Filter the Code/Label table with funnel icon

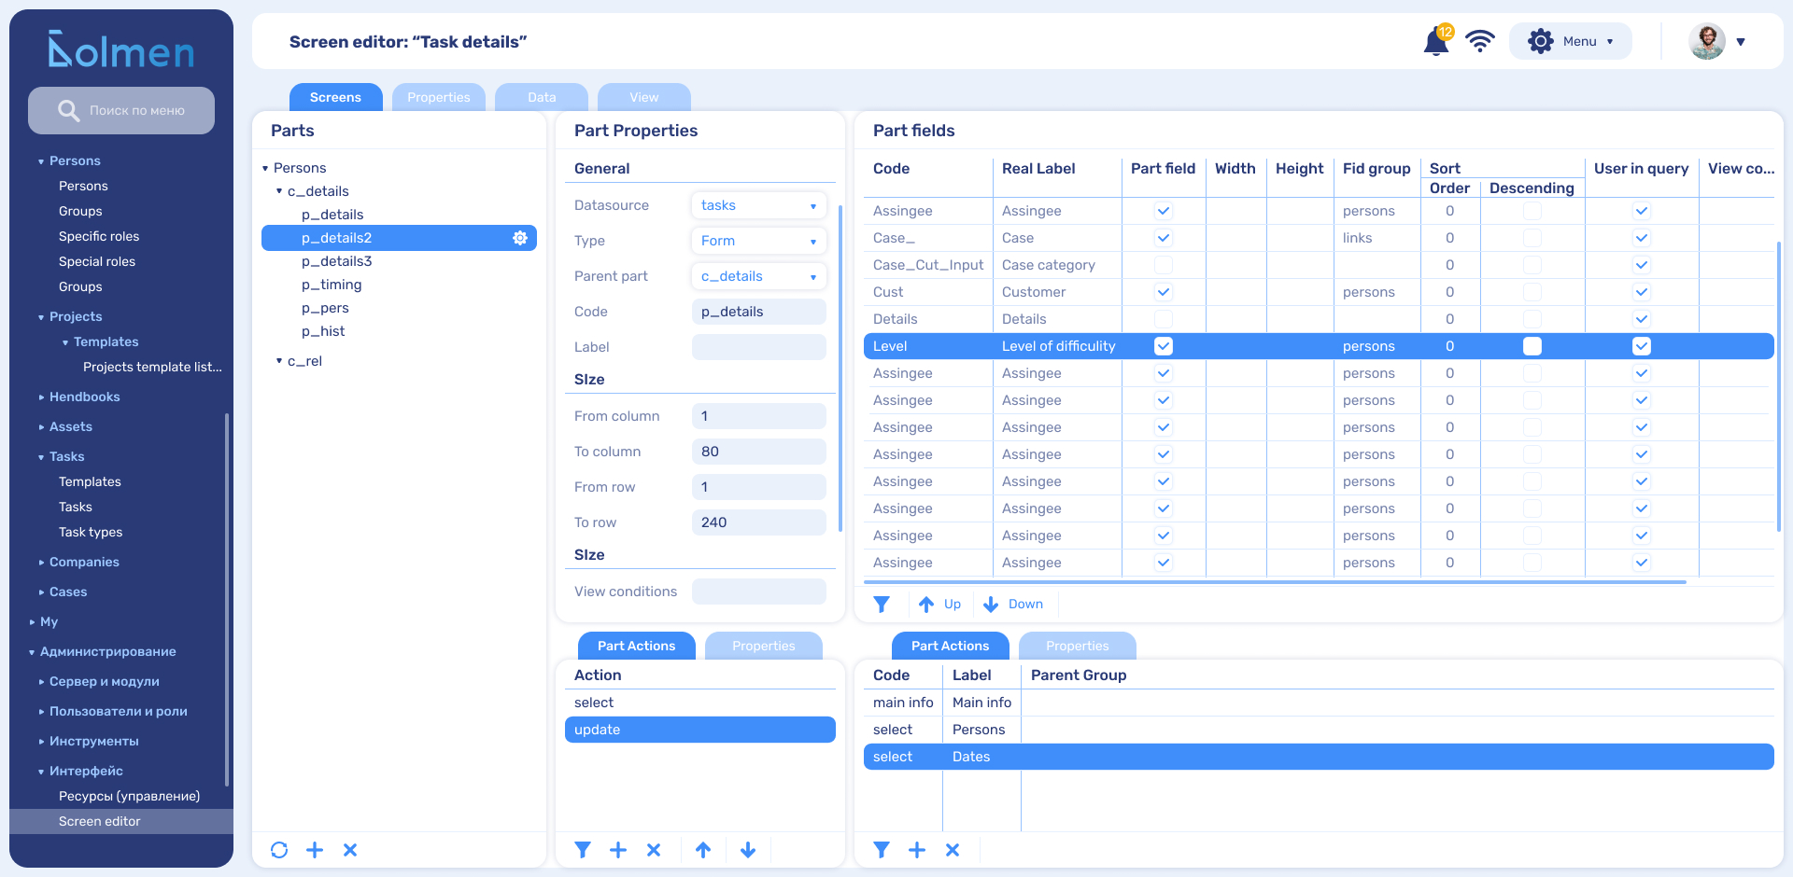882,850
